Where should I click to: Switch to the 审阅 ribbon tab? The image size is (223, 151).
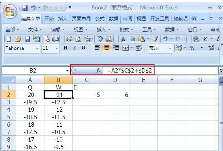(127, 19)
